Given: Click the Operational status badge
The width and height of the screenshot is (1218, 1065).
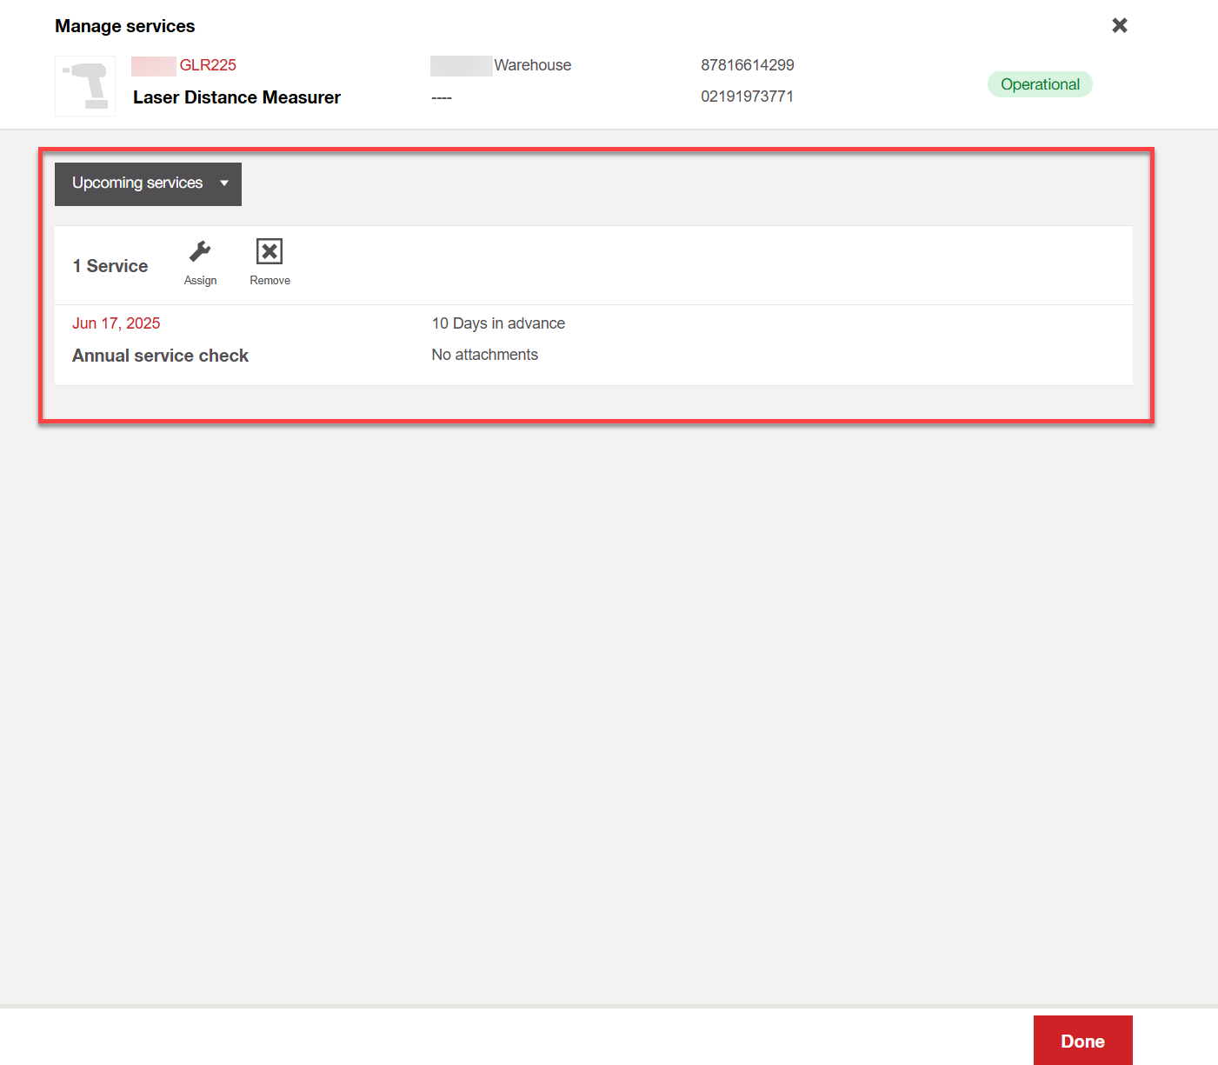Looking at the screenshot, I should coord(1040,84).
